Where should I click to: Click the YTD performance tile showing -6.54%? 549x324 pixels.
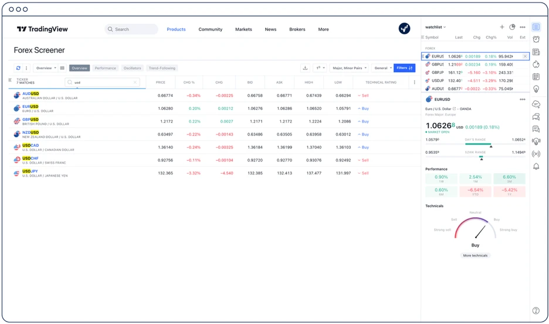click(475, 191)
